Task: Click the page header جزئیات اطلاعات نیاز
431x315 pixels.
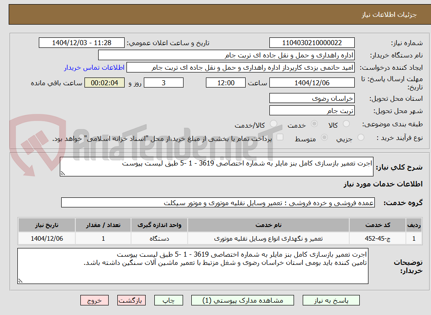Action: pos(389,15)
